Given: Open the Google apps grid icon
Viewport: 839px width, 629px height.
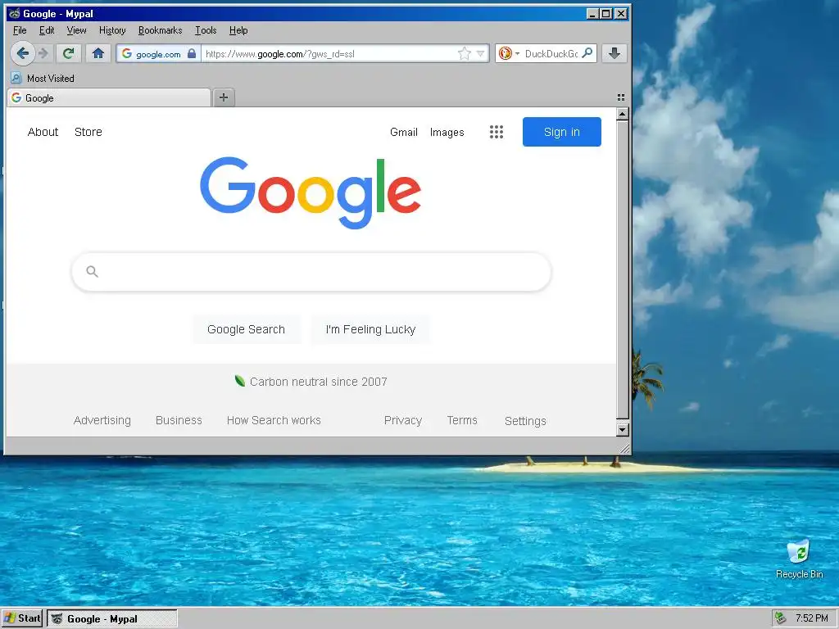Looking at the screenshot, I should pyautogui.click(x=497, y=132).
